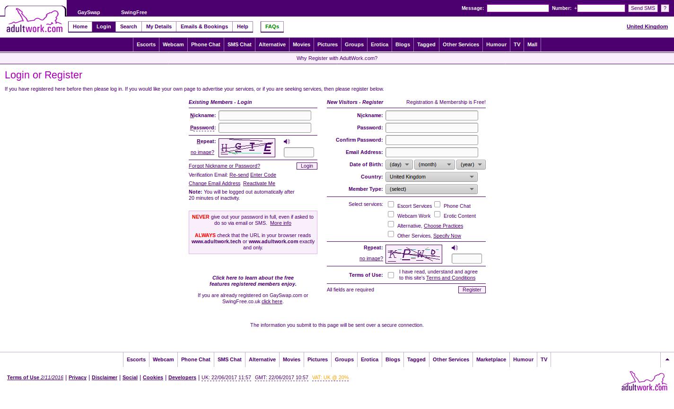Open the birth month dropdown
Viewport: 674px width, 409px height.
(x=435, y=165)
